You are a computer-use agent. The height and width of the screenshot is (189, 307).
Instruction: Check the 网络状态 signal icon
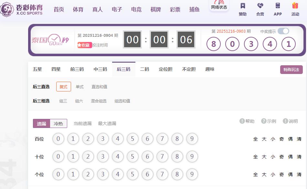point(219,2)
